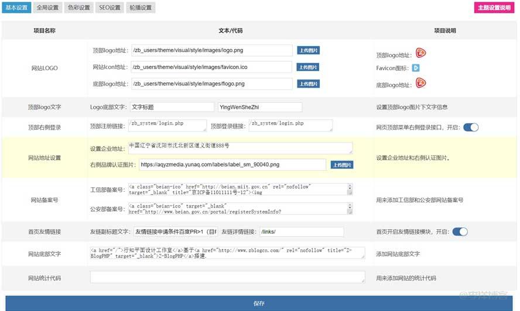Click the 保存 button
This screenshot has width=520, height=311.
pyautogui.click(x=259, y=303)
